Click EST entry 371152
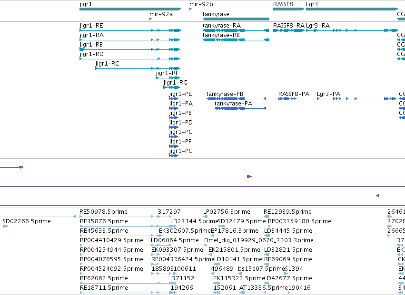405x295 pixels. point(183,279)
